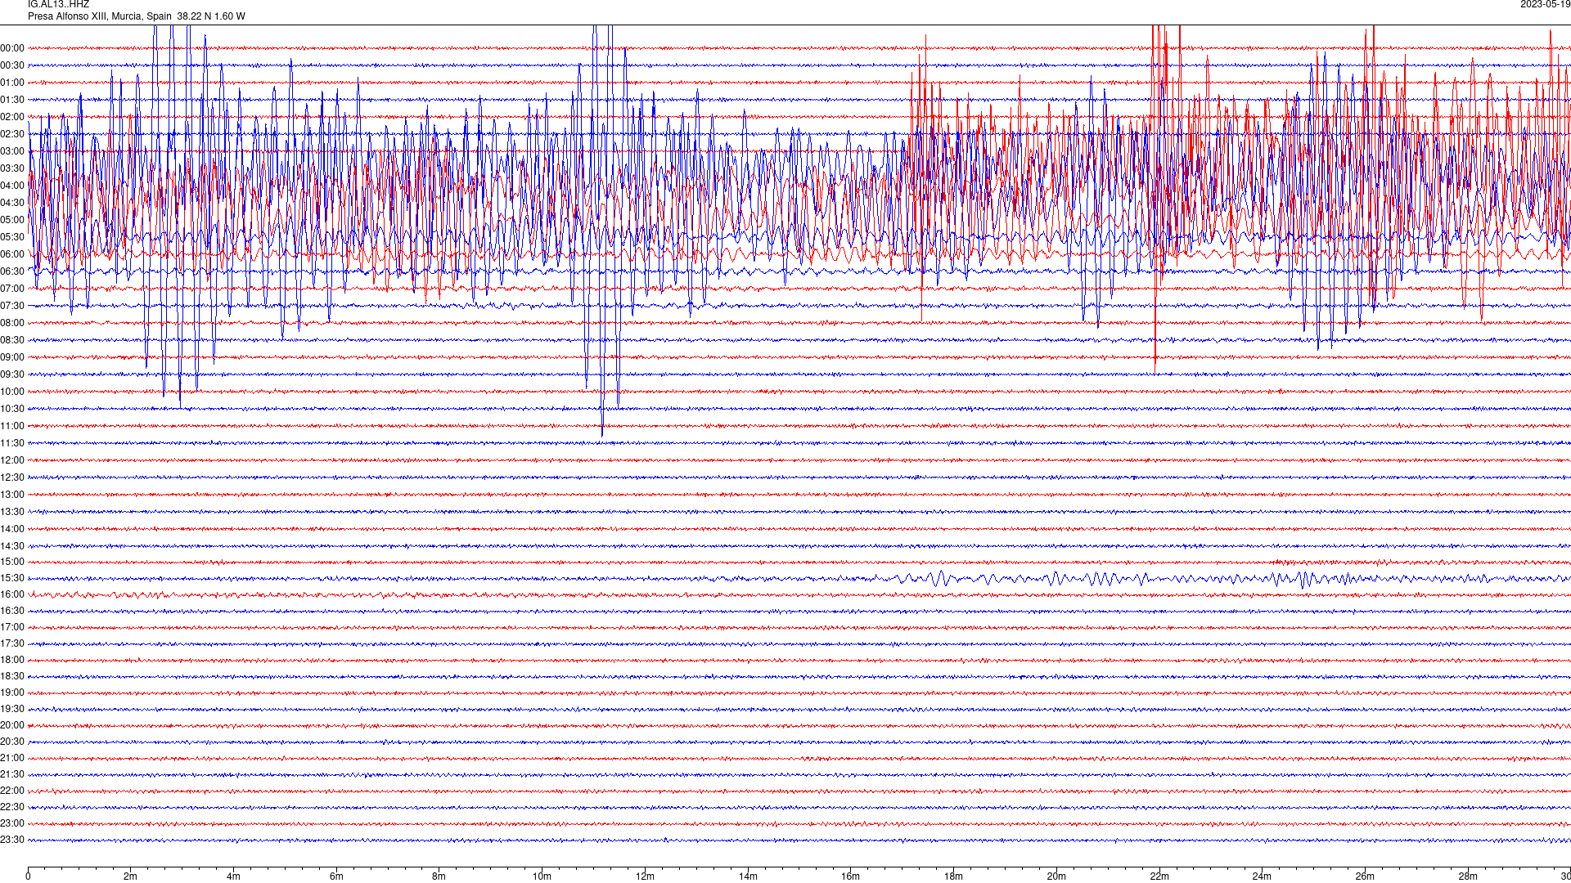Select the 07:00 time row label
1571x883 pixels.
tap(12, 289)
